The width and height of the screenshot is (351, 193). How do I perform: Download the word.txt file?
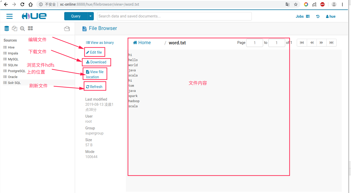pyautogui.click(x=96, y=62)
